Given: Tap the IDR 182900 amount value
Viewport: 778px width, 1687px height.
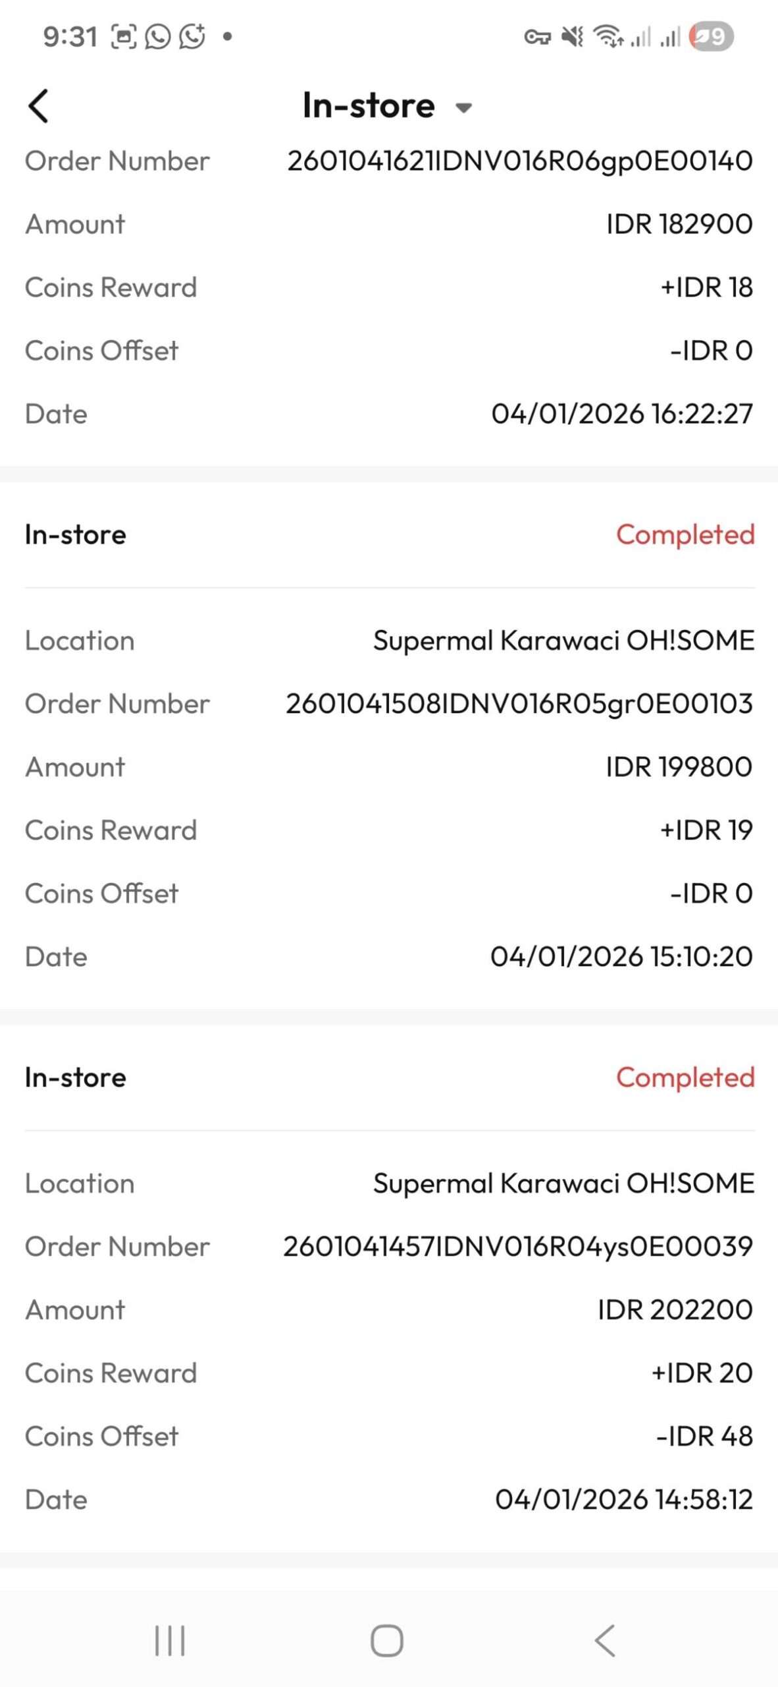Looking at the screenshot, I should coord(679,224).
